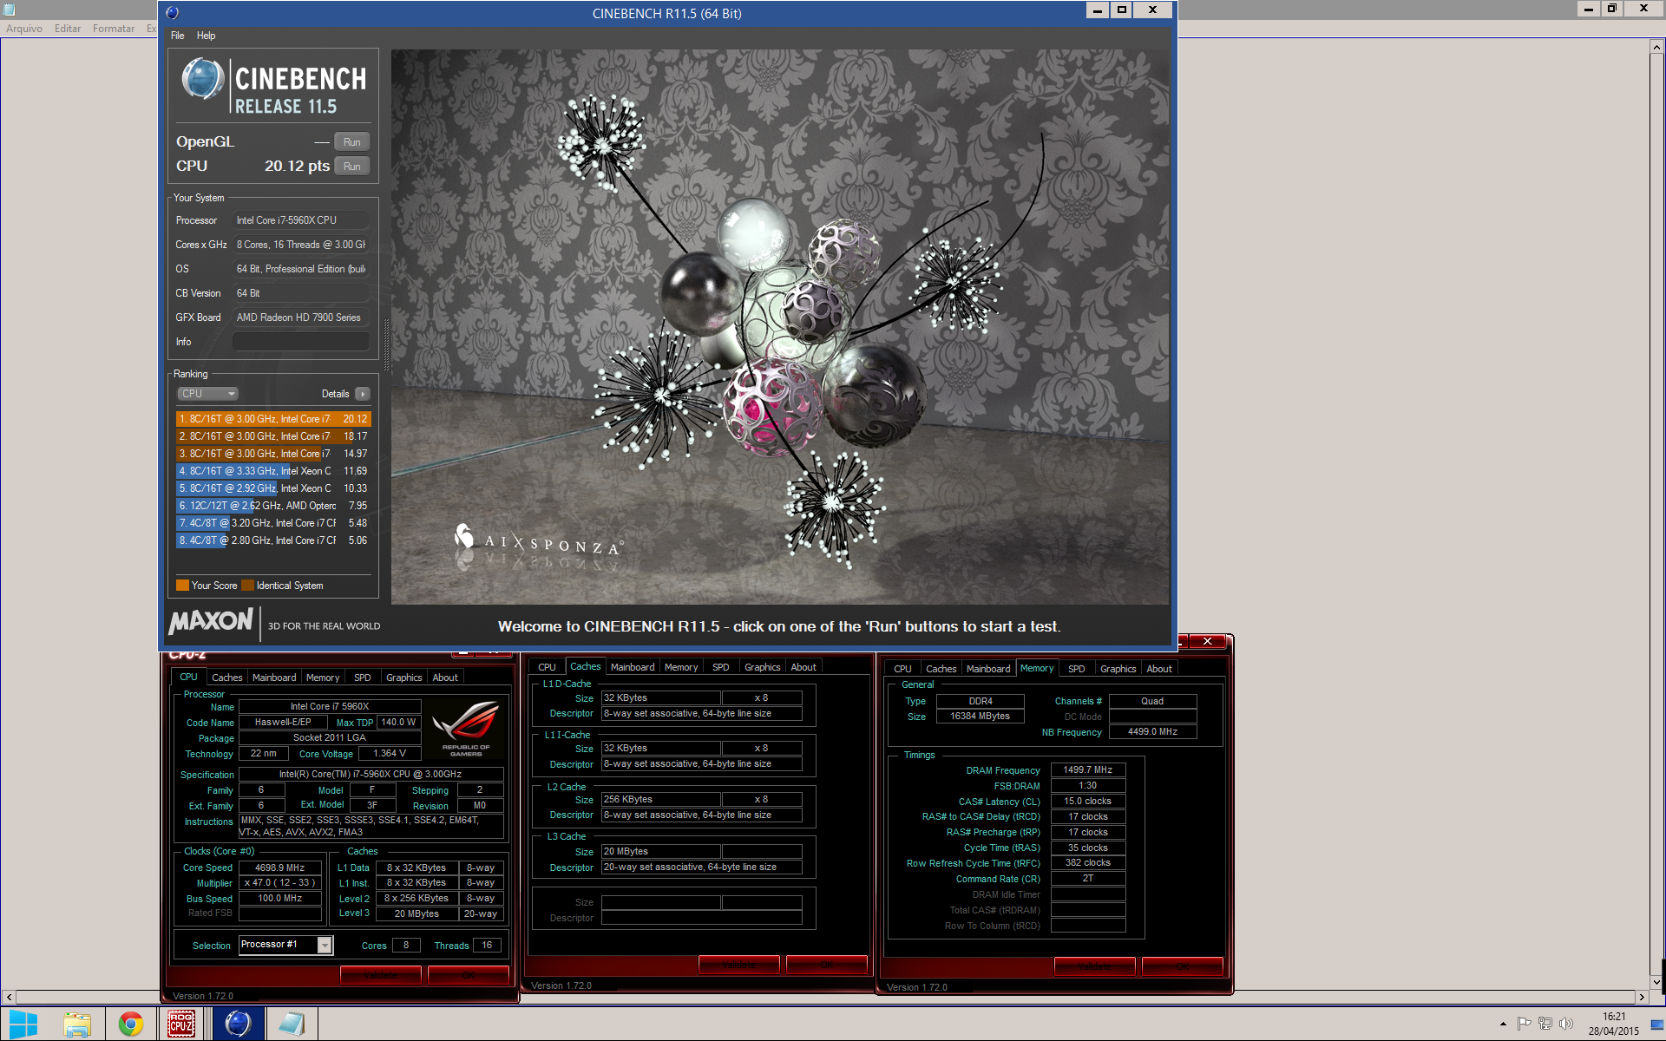Viewport: 1666px width, 1041px height.
Task: Open the notepad taskbar icon
Action: point(292,1025)
